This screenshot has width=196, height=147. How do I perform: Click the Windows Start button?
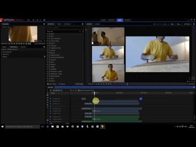[2, 127]
